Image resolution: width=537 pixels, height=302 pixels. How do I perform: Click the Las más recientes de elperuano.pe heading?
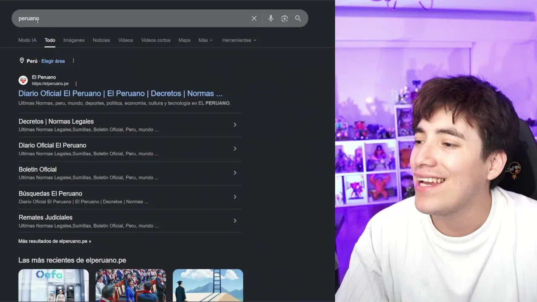click(x=72, y=260)
